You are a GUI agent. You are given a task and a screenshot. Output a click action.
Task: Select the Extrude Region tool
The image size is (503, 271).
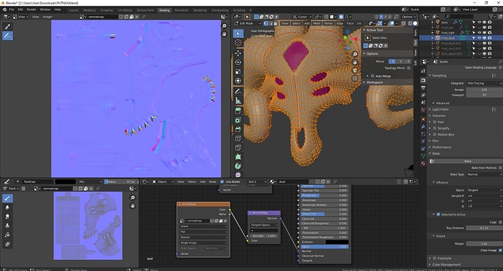click(238, 111)
